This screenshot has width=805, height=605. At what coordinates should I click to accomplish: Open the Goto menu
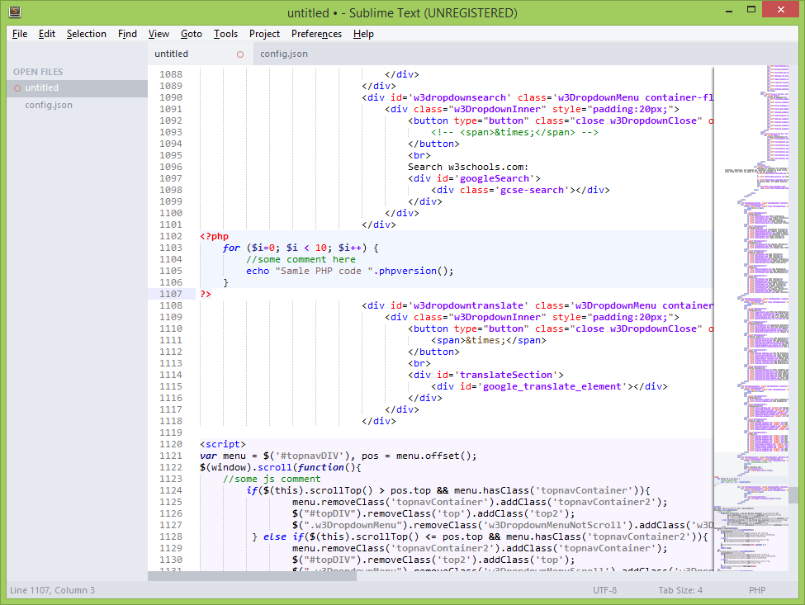[x=192, y=34]
